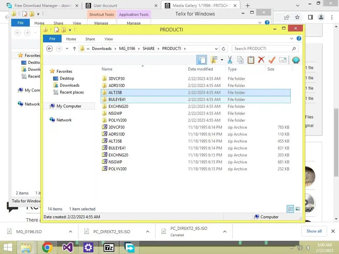Switch to details view in status bar
339x254 pixels.
click(290, 209)
